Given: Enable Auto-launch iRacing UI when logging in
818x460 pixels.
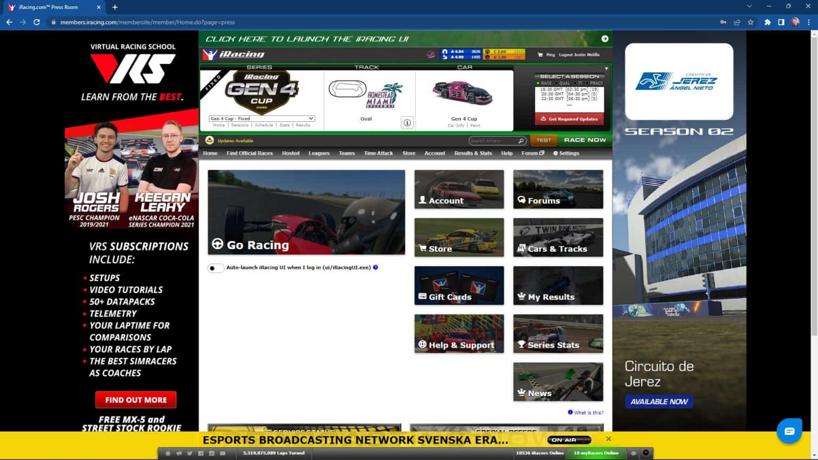Looking at the screenshot, I should click(x=216, y=268).
